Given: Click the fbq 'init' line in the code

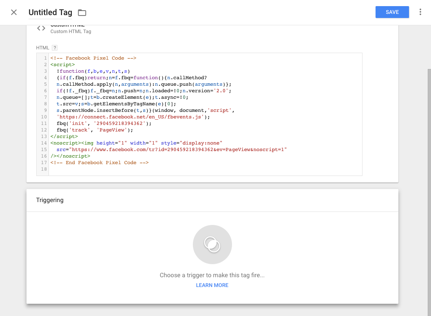Looking at the screenshot, I should [x=104, y=124].
